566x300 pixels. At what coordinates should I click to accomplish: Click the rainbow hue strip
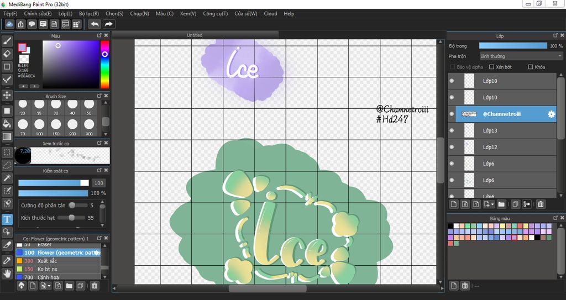[104, 64]
